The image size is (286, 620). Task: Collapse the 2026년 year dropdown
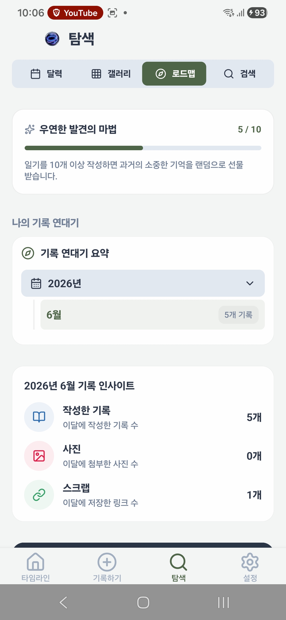pyautogui.click(x=143, y=283)
